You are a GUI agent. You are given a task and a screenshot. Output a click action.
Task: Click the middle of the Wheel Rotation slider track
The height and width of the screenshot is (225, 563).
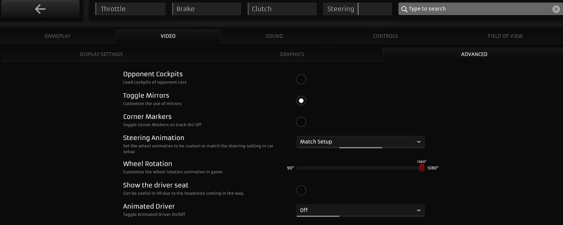(x=359, y=168)
